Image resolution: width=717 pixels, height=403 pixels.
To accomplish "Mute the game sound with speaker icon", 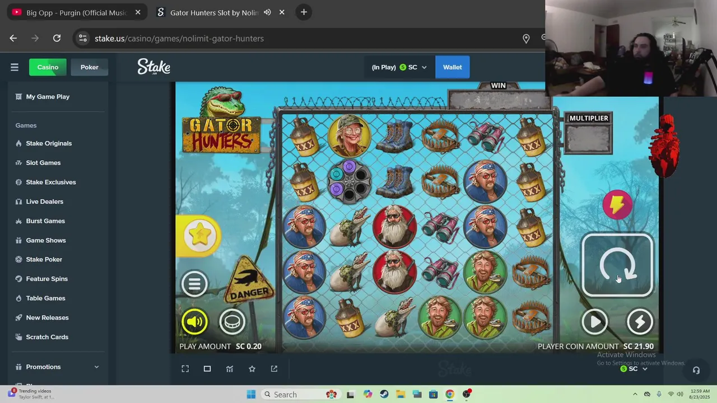I will pos(194,322).
